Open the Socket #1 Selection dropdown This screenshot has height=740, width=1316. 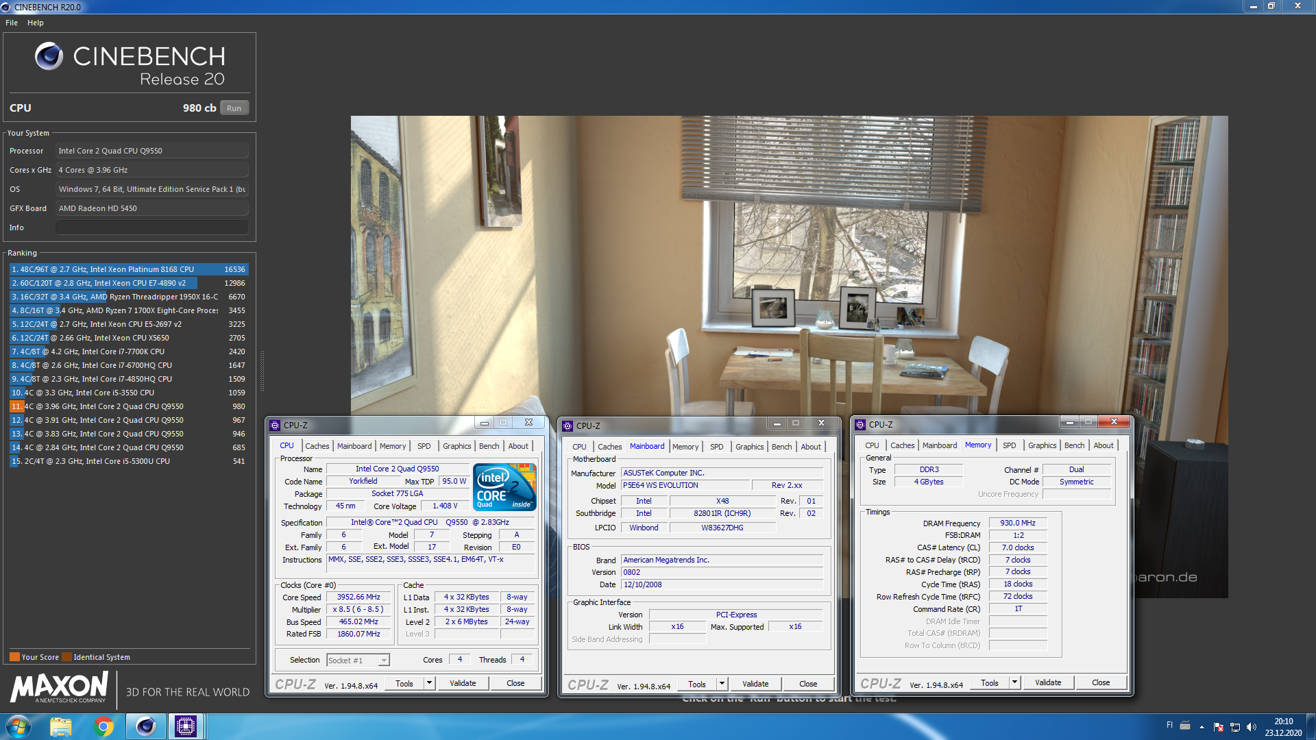358,661
